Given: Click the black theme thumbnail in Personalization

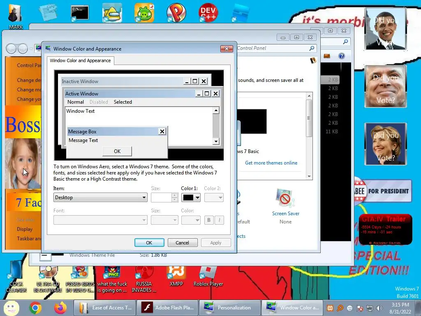Looking at the screenshot, I should pos(252,121).
